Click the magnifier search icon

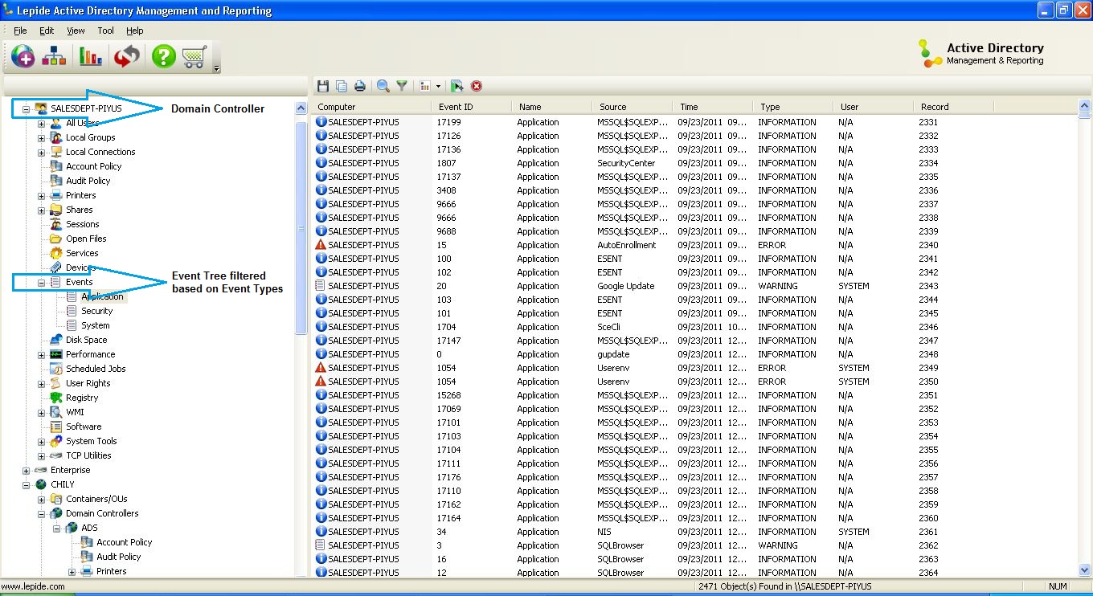[x=383, y=86]
